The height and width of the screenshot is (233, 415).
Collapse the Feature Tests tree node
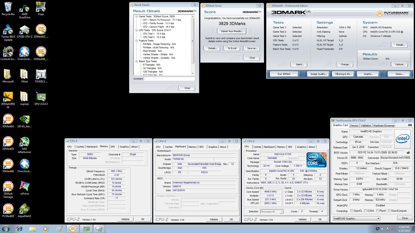[x=136, y=41]
